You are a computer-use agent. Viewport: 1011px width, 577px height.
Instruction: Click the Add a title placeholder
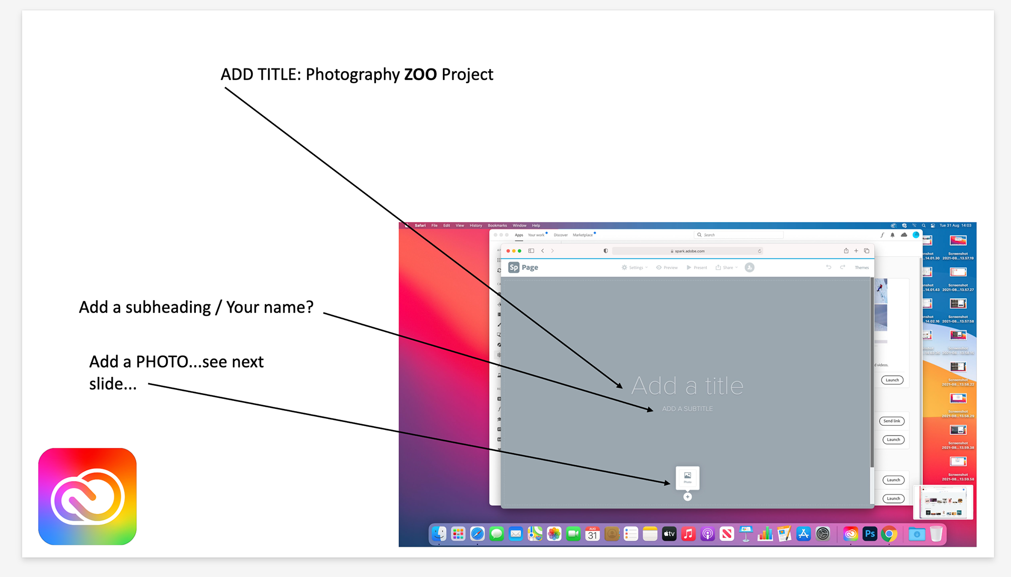[687, 386]
